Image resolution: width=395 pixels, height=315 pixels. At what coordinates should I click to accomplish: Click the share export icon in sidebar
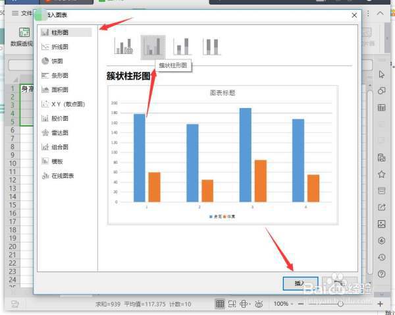[381, 207]
